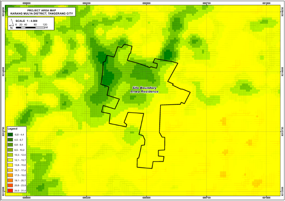Click the '12,1 - 13,7' legend range text
285x201 pixels.
coord(20,160)
